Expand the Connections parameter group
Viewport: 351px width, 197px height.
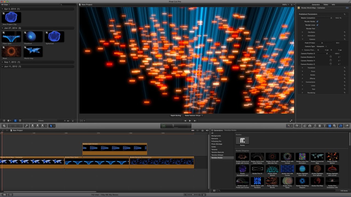302,82
